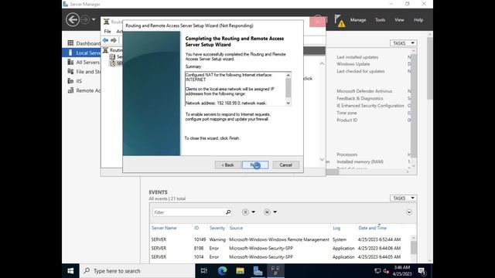Open the Events list options dropdown
495x278 pixels.
(x=248, y=212)
